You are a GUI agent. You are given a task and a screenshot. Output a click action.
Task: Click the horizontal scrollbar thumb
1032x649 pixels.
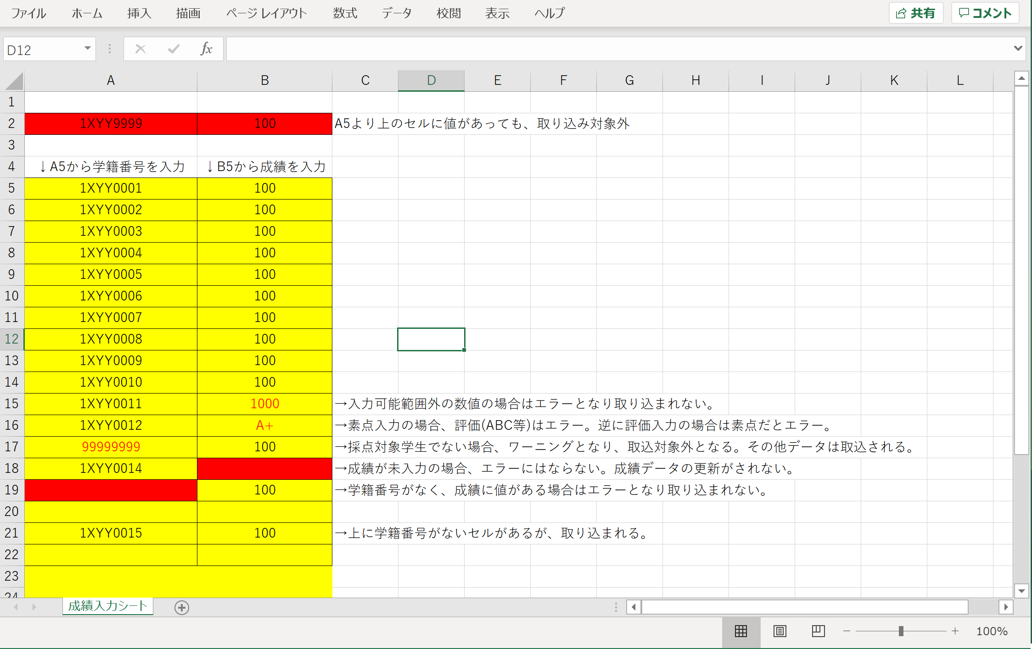click(x=805, y=607)
